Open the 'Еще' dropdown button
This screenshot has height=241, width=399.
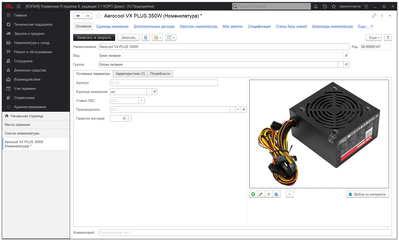374,38
